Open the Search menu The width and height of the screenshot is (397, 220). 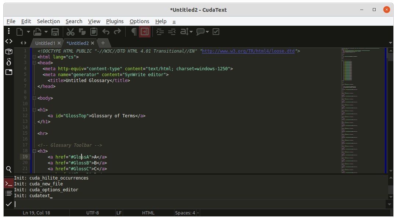[74, 21]
